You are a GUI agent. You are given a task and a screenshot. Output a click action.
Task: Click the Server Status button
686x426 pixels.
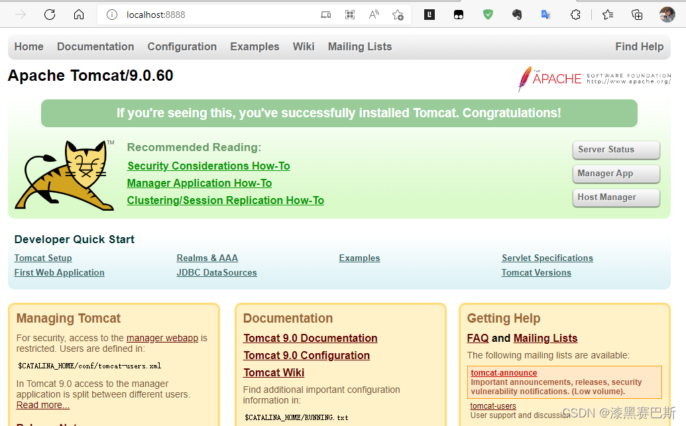(x=616, y=150)
